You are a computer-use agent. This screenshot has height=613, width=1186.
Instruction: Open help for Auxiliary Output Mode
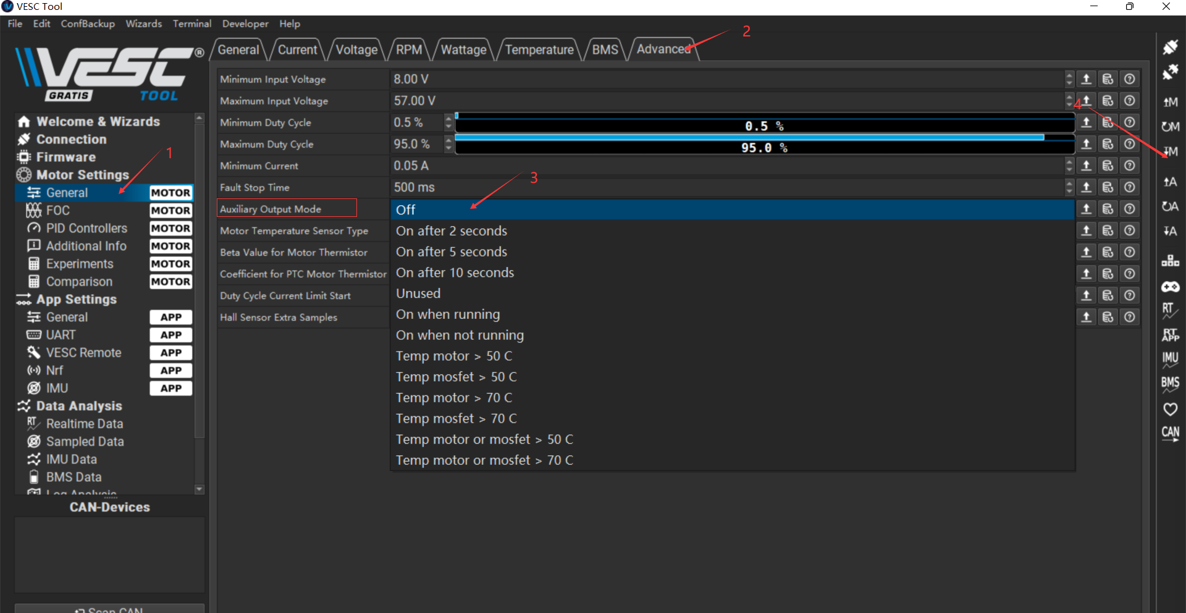pyautogui.click(x=1129, y=209)
